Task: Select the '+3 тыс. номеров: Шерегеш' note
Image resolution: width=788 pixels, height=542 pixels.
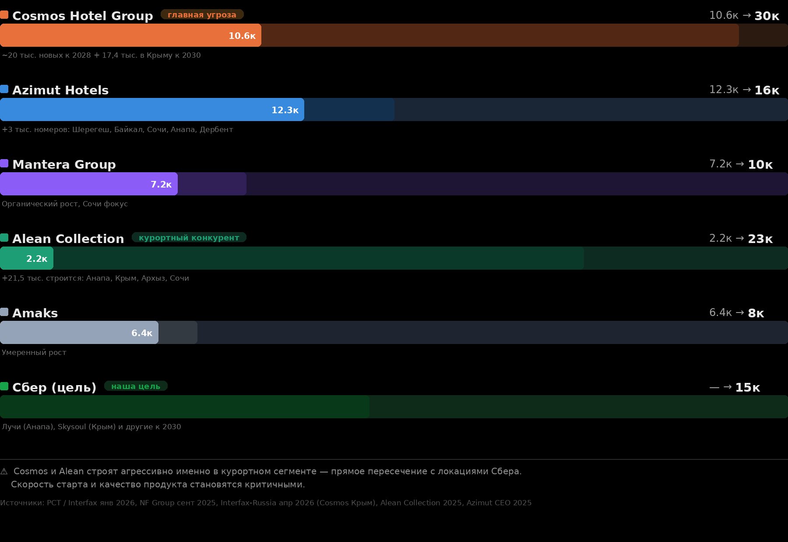Action: pos(117,130)
